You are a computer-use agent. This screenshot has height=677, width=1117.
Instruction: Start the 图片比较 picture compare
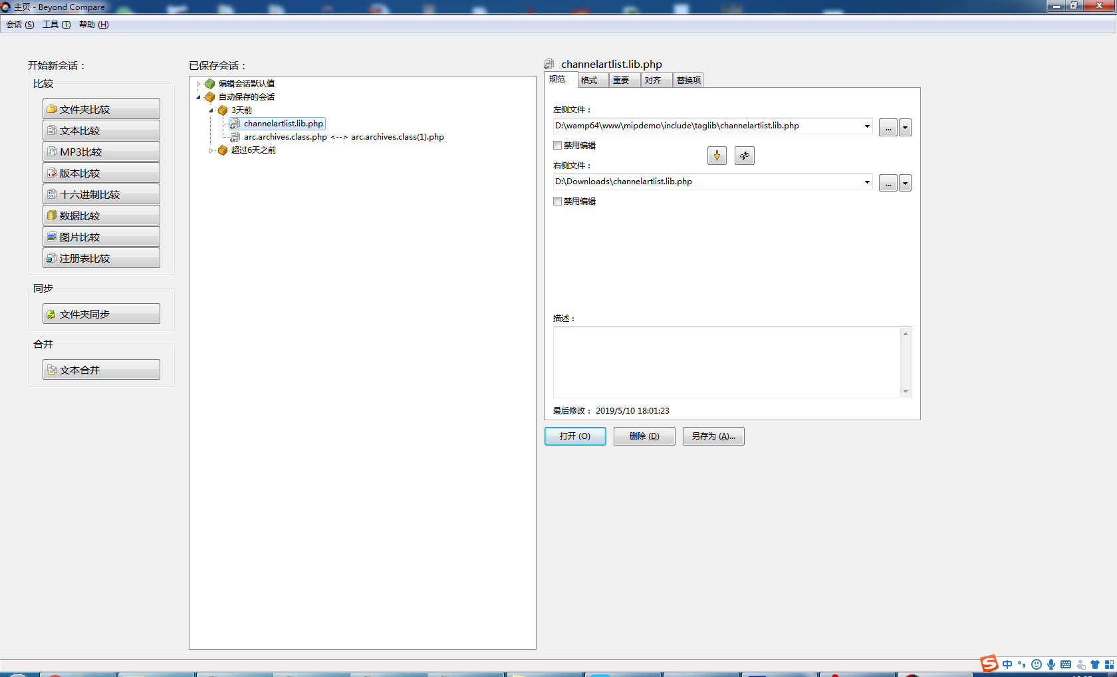[101, 237]
